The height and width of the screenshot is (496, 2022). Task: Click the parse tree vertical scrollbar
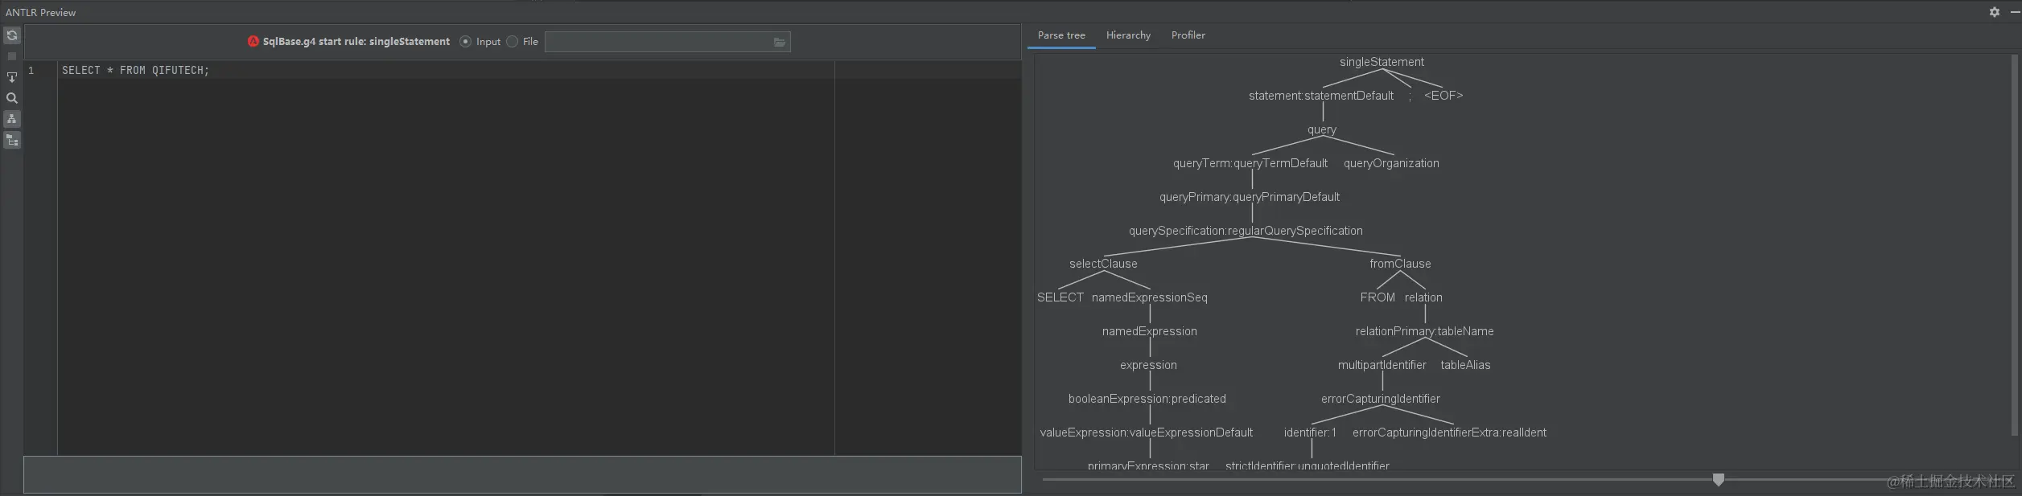2015,245
